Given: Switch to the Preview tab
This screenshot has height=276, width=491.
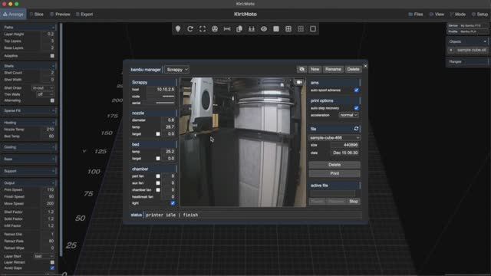Looking at the screenshot, I should [x=60, y=15].
